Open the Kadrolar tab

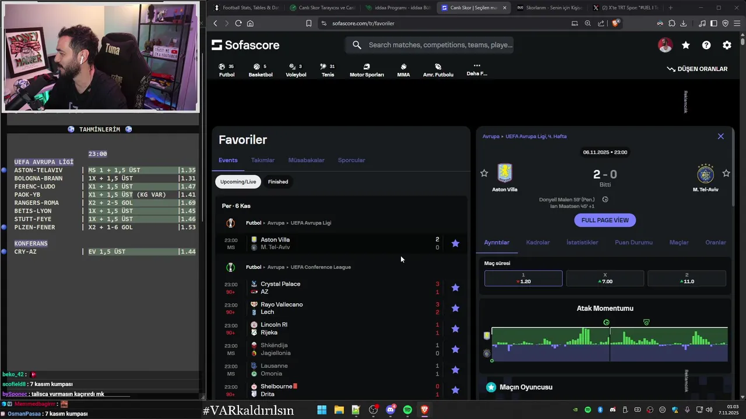click(x=538, y=242)
